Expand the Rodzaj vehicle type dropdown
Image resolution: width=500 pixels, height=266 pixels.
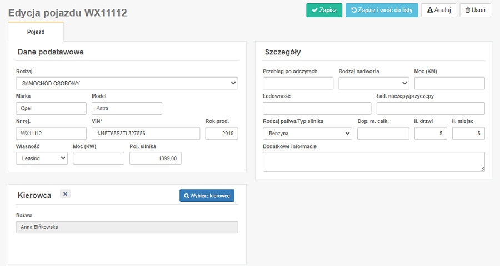point(127,83)
